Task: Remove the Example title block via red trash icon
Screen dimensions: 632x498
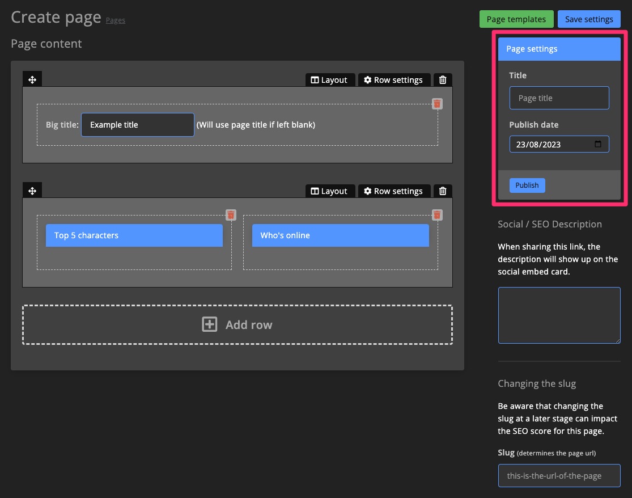Action: (436, 104)
